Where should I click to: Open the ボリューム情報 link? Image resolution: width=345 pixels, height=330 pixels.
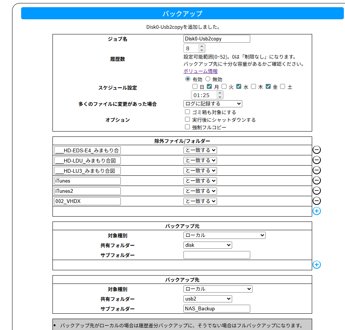[x=200, y=71]
